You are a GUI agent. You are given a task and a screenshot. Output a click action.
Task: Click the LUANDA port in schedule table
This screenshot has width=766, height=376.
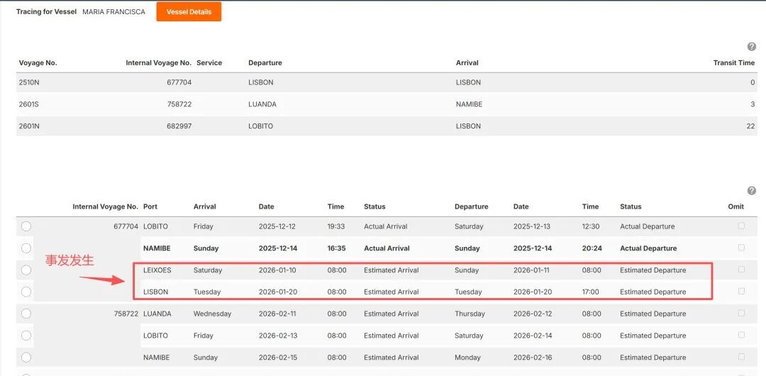point(157,314)
